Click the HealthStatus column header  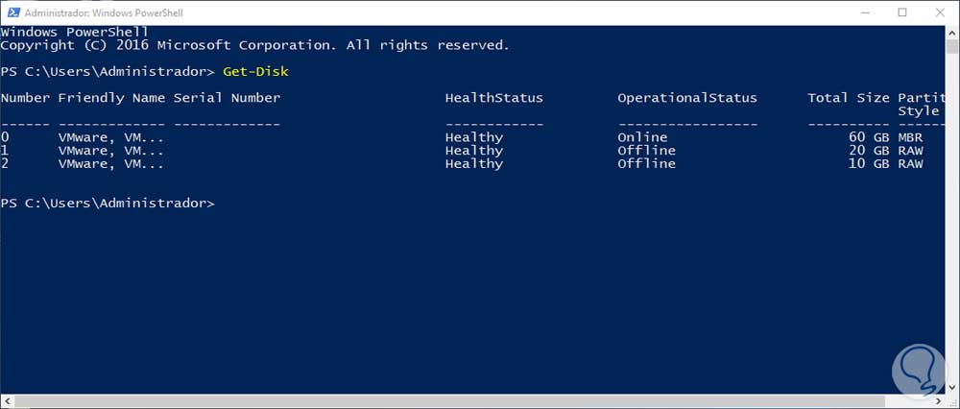493,98
